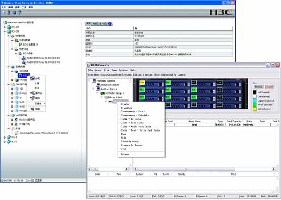Click the NFS 客户端 icon in the tree
The width and height of the screenshot is (281, 200).
tap(16, 124)
